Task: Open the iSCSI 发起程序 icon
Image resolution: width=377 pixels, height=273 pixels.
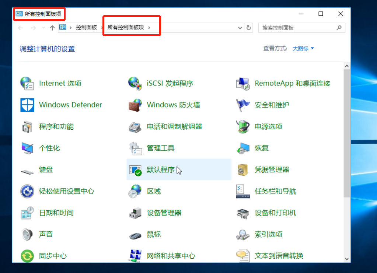Action: coord(135,83)
